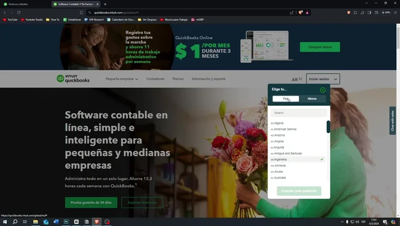Click the country list scrollbar thumb

coord(329,126)
